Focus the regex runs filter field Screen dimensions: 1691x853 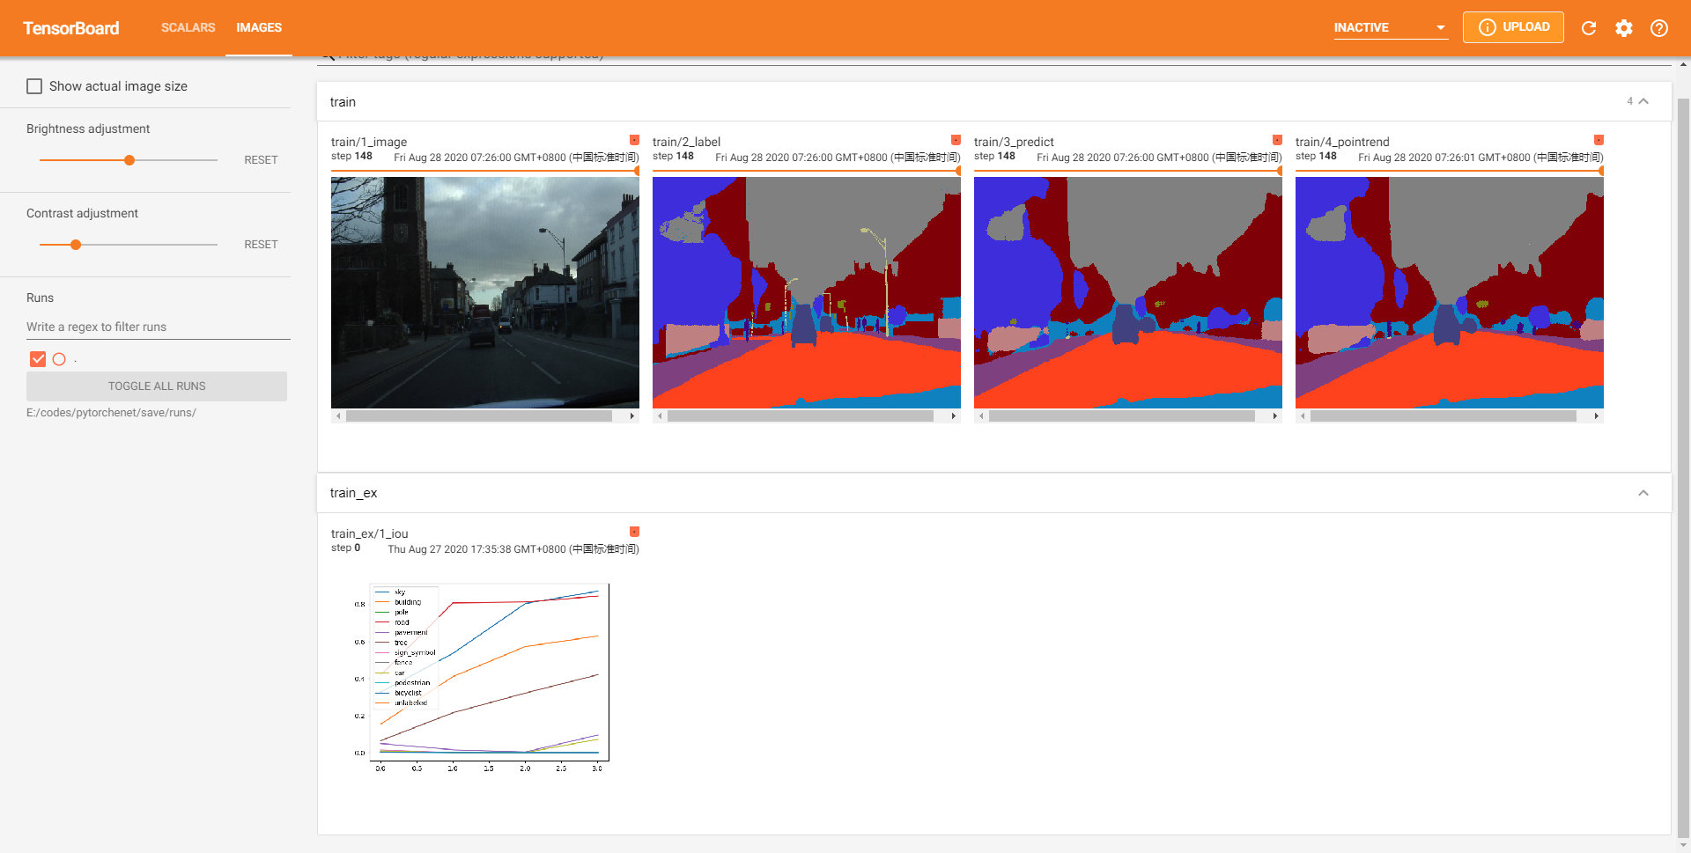159,327
